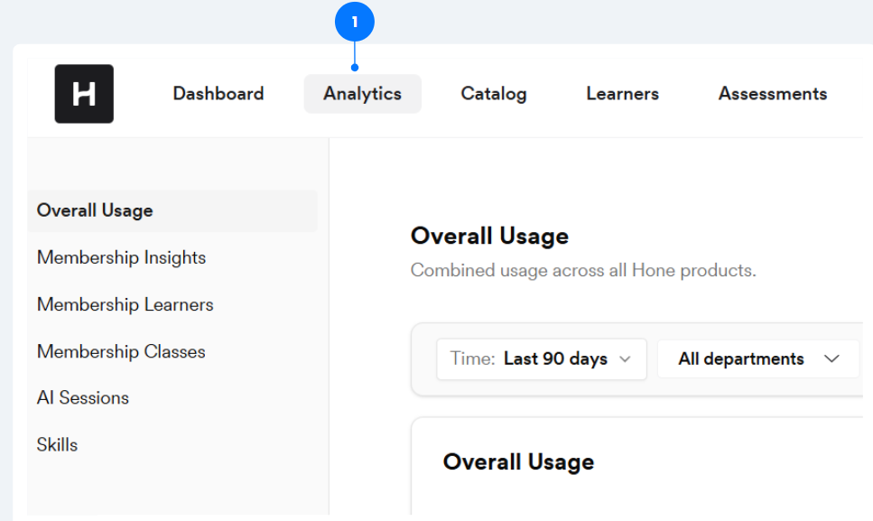Open the All departments dropdown
This screenshot has height=521, width=873.
coord(758,359)
